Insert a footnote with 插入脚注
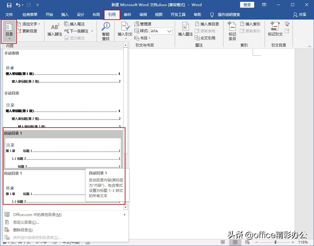Screen dimensions: 314x246 tap(55, 30)
